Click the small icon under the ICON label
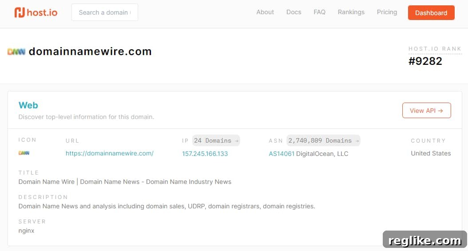 pos(24,153)
